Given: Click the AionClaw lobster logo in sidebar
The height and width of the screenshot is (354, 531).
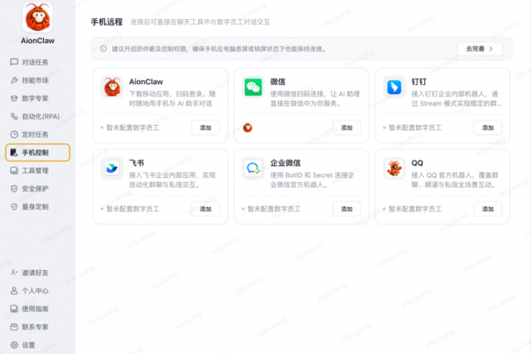Looking at the screenshot, I should [x=38, y=17].
